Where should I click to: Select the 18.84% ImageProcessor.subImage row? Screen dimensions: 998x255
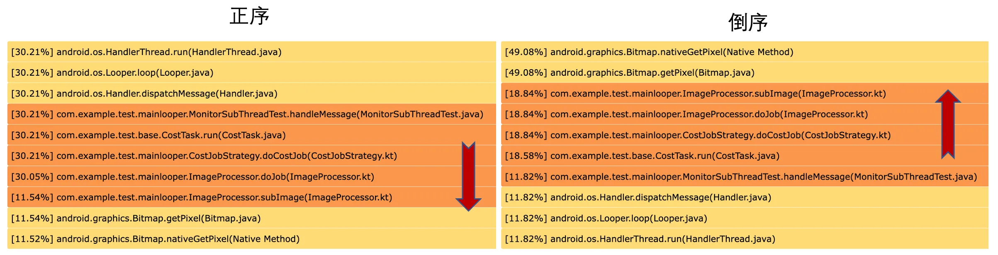pyautogui.click(x=745, y=94)
